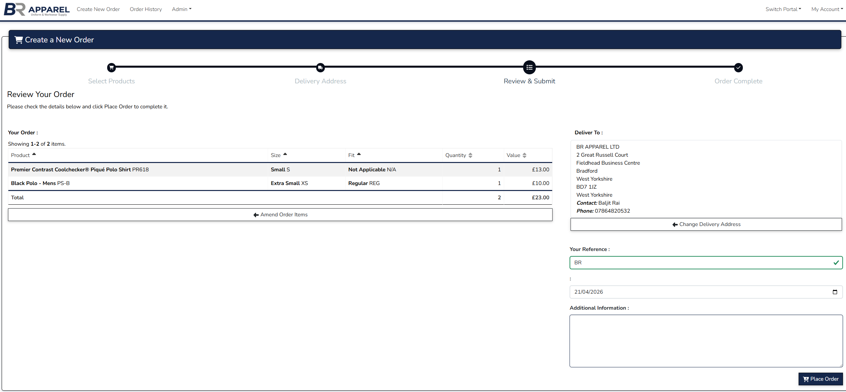Select the Premier Contrast Coolchecker Polo Shirt row
Image resolution: width=846 pixels, height=392 pixels.
pos(280,170)
